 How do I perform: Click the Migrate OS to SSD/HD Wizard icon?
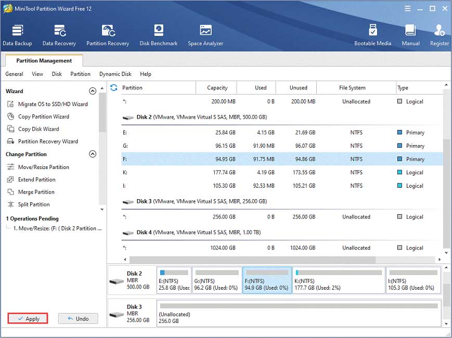tap(11, 104)
